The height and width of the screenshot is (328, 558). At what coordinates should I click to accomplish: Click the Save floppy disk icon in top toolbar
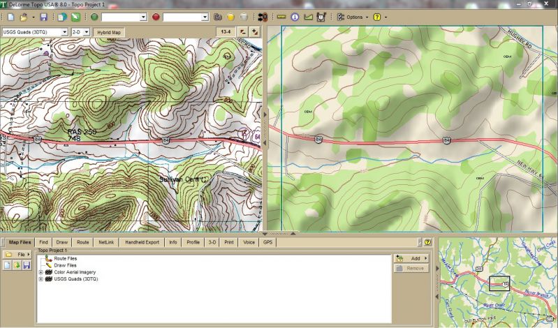[x=43, y=17]
